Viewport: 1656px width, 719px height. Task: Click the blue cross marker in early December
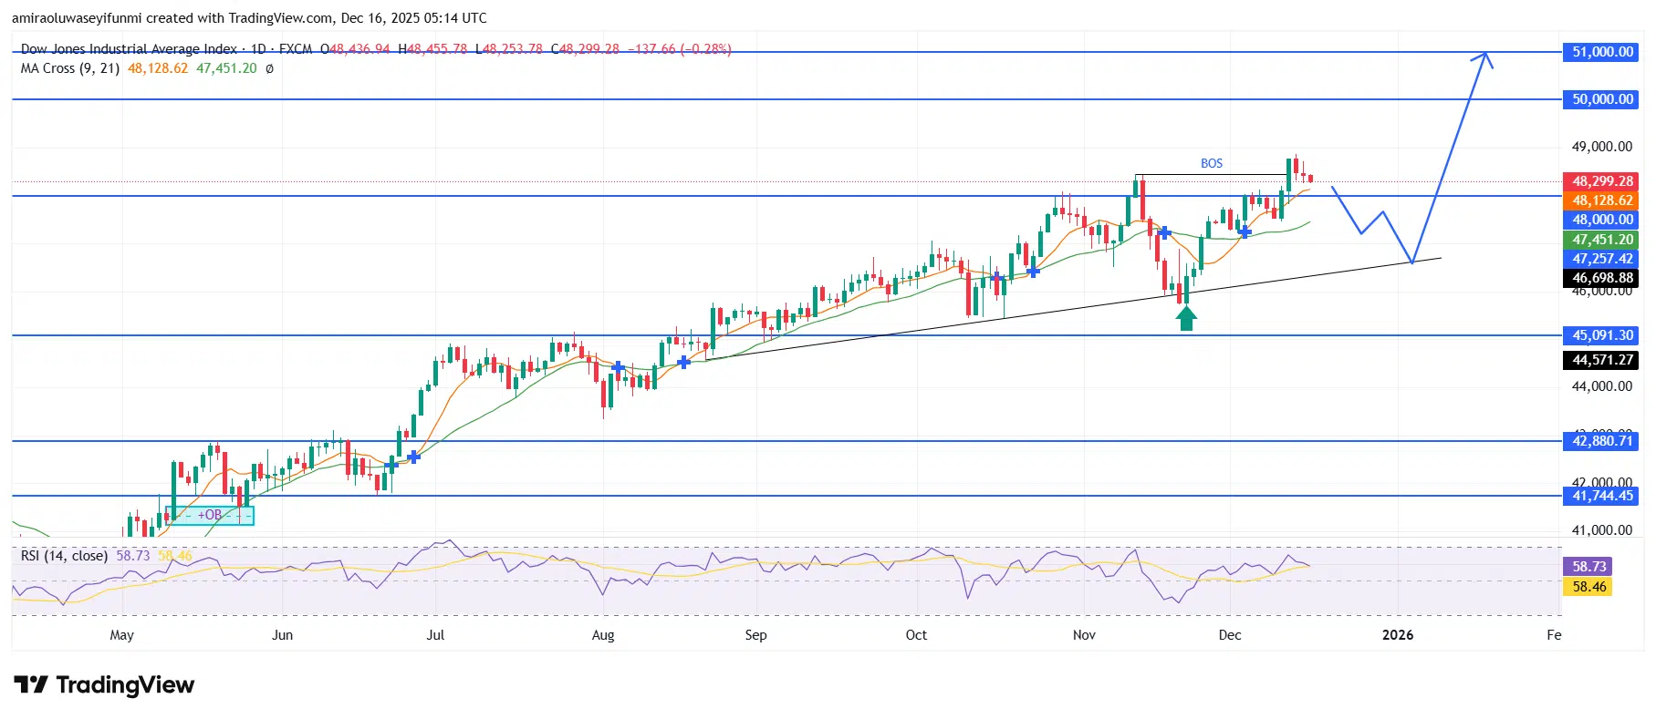click(x=1245, y=232)
